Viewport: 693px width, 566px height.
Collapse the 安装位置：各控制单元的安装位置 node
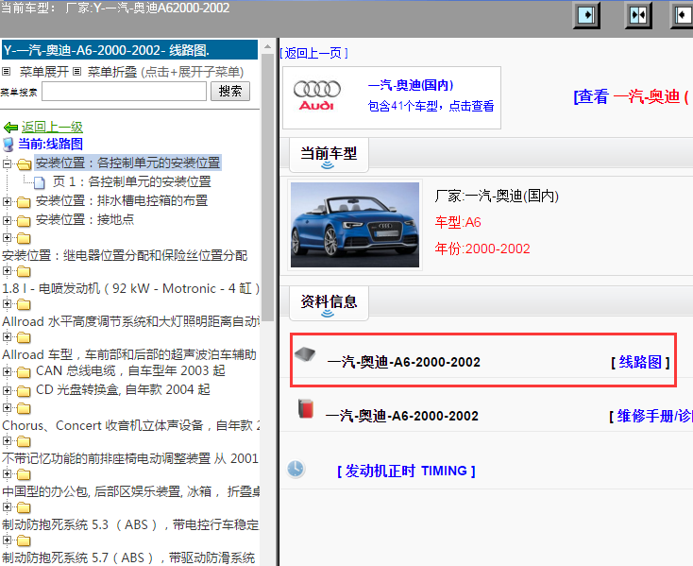click(x=7, y=163)
